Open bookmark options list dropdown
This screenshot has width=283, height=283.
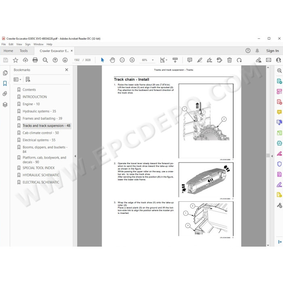click(x=17, y=79)
